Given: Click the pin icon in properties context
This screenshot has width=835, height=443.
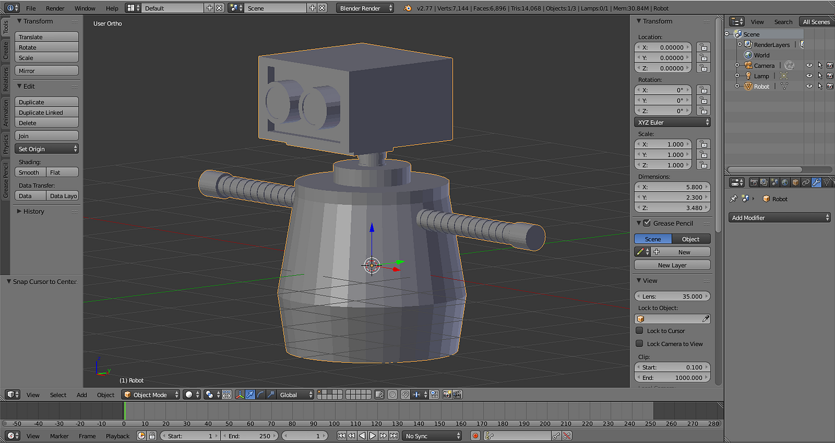Looking at the screenshot, I should (734, 199).
